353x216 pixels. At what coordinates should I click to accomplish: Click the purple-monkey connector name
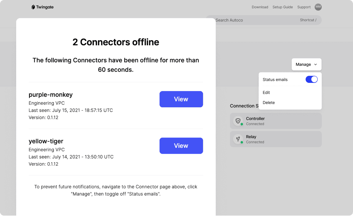pyautogui.click(x=51, y=95)
